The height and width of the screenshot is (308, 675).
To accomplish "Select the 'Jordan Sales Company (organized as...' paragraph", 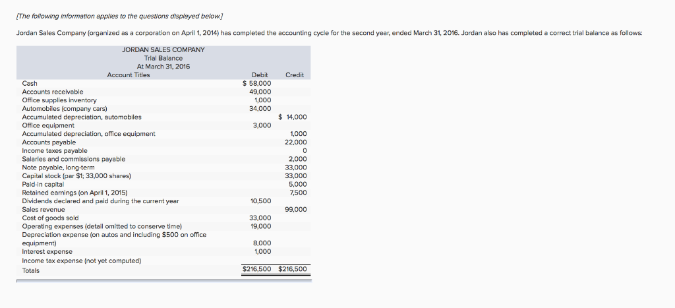I will [330, 33].
